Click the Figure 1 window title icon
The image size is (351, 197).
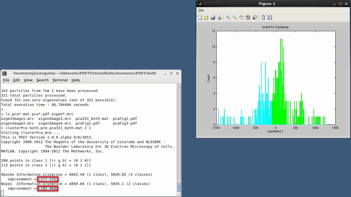pos(200,4)
